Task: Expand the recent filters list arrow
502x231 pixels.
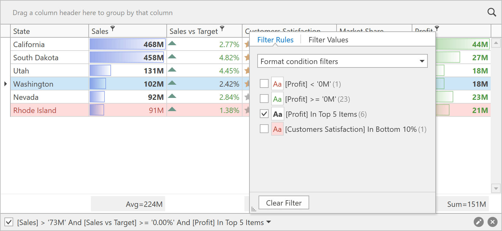Action: coord(269,222)
